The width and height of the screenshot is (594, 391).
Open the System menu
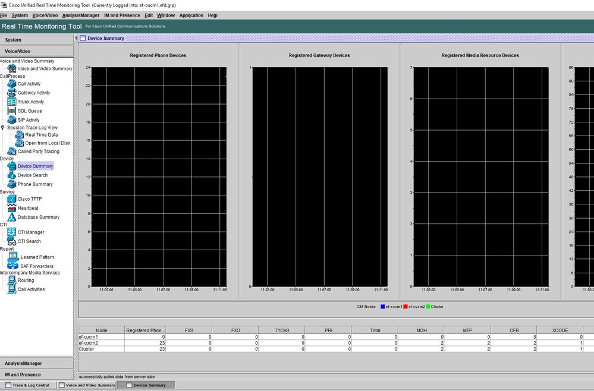click(x=20, y=15)
